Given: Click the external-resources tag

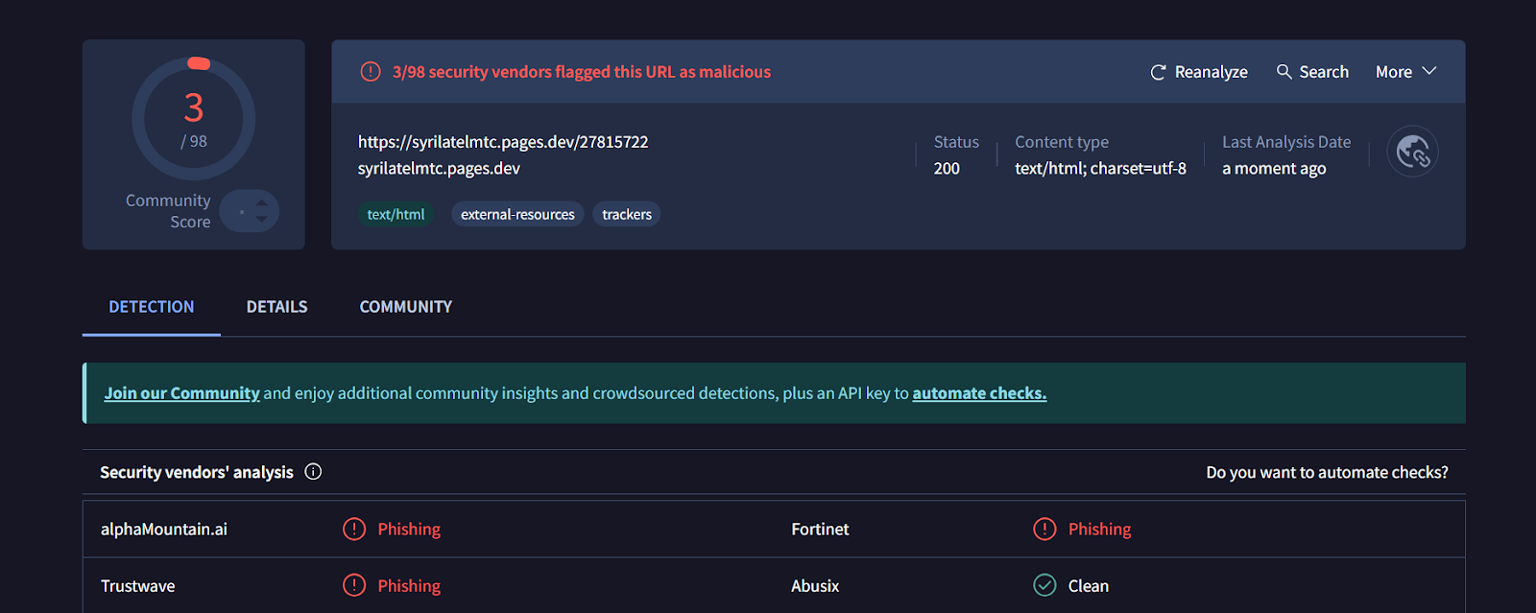Looking at the screenshot, I should pyautogui.click(x=517, y=215).
